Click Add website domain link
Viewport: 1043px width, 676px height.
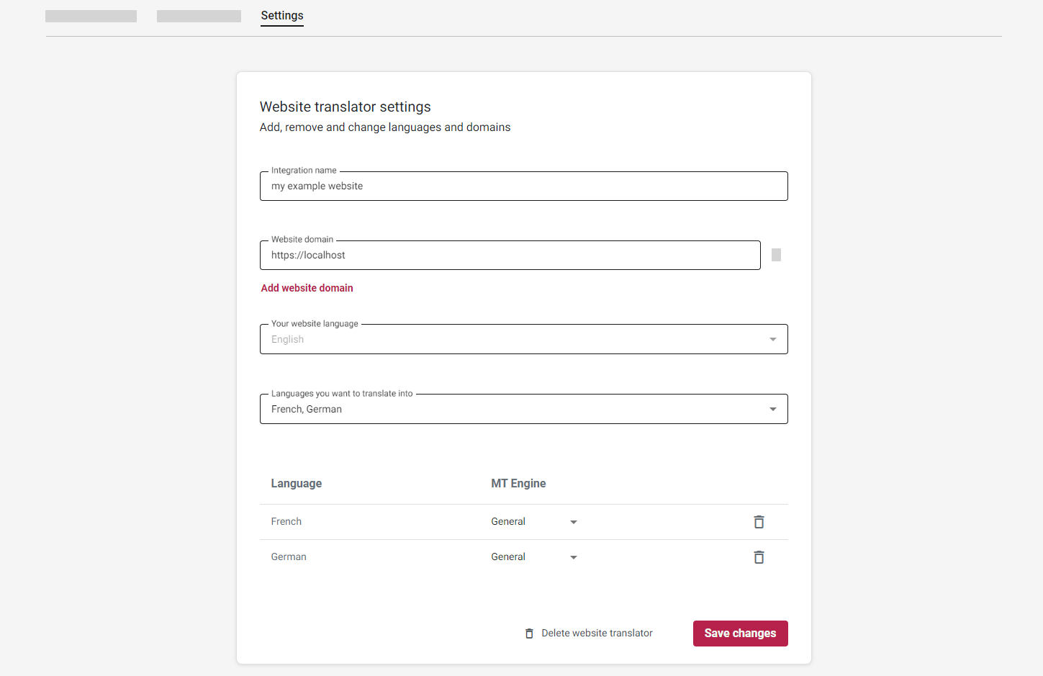tap(307, 288)
